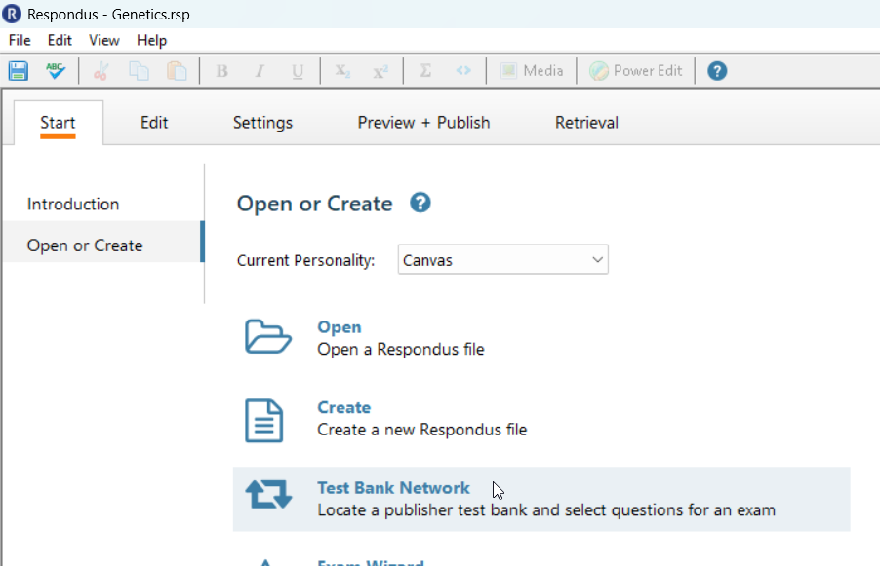
Task: Insert Media using the toolbar
Action: [x=532, y=70]
